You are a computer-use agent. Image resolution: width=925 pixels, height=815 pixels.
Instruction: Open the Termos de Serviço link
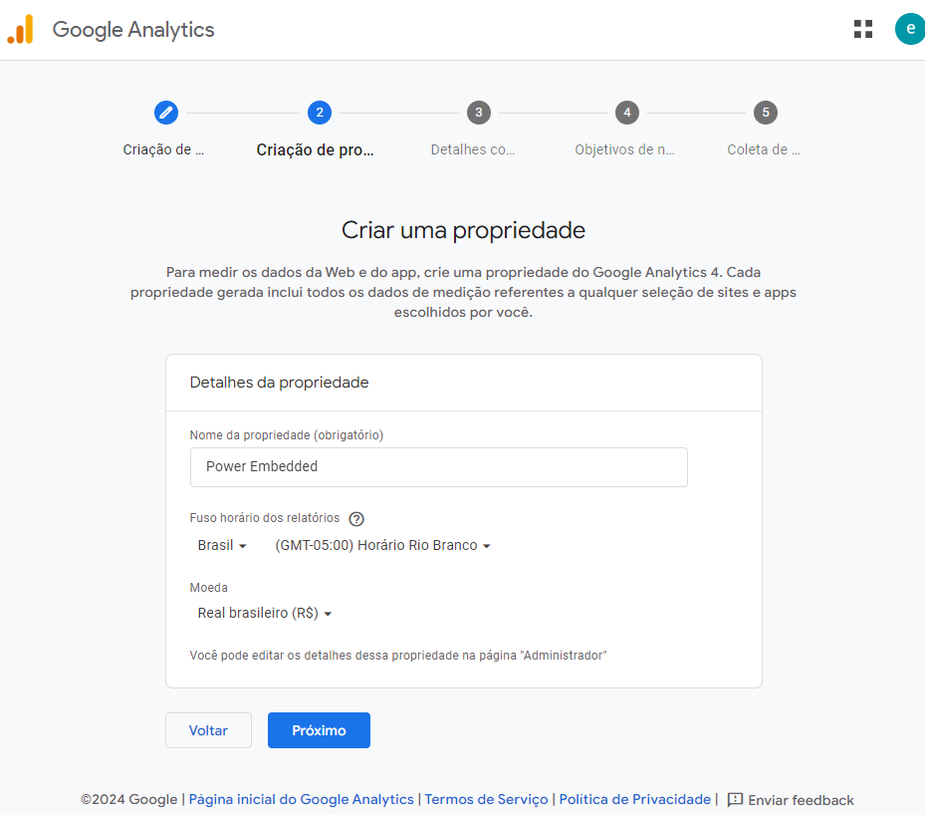click(486, 800)
